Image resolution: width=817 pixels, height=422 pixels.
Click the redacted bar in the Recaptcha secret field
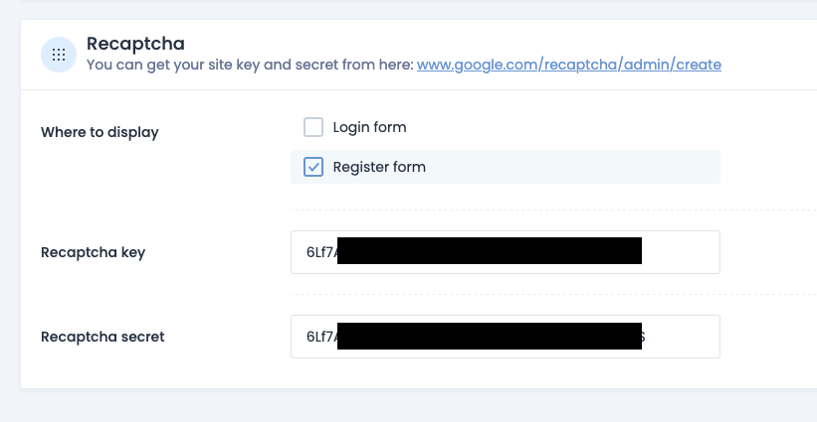click(490, 337)
